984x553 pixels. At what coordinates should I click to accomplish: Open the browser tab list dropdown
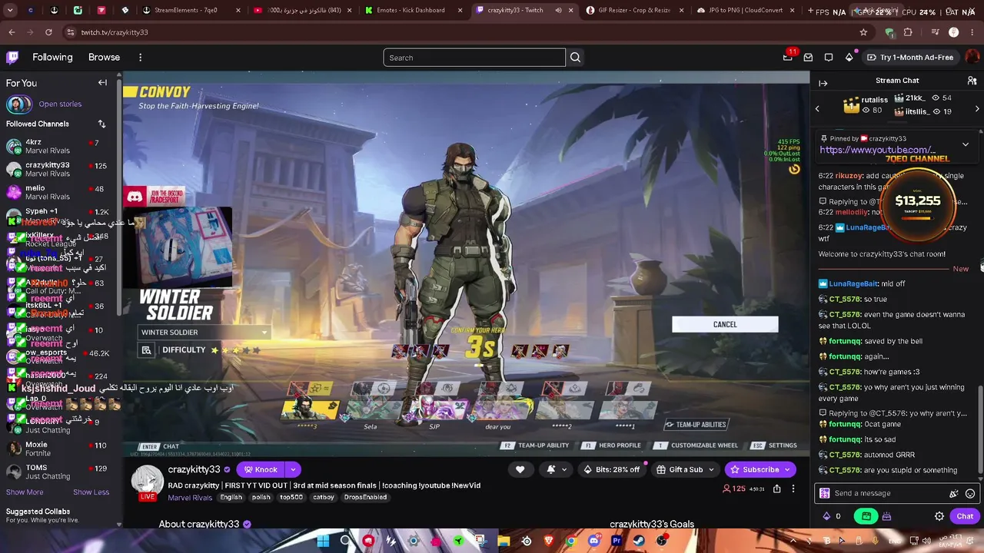(x=10, y=11)
